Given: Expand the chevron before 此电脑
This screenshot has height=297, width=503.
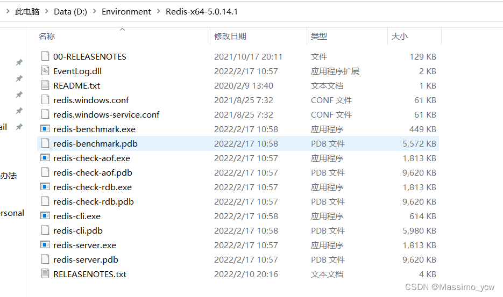Looking at the screenshot, I should coord(8,11).
